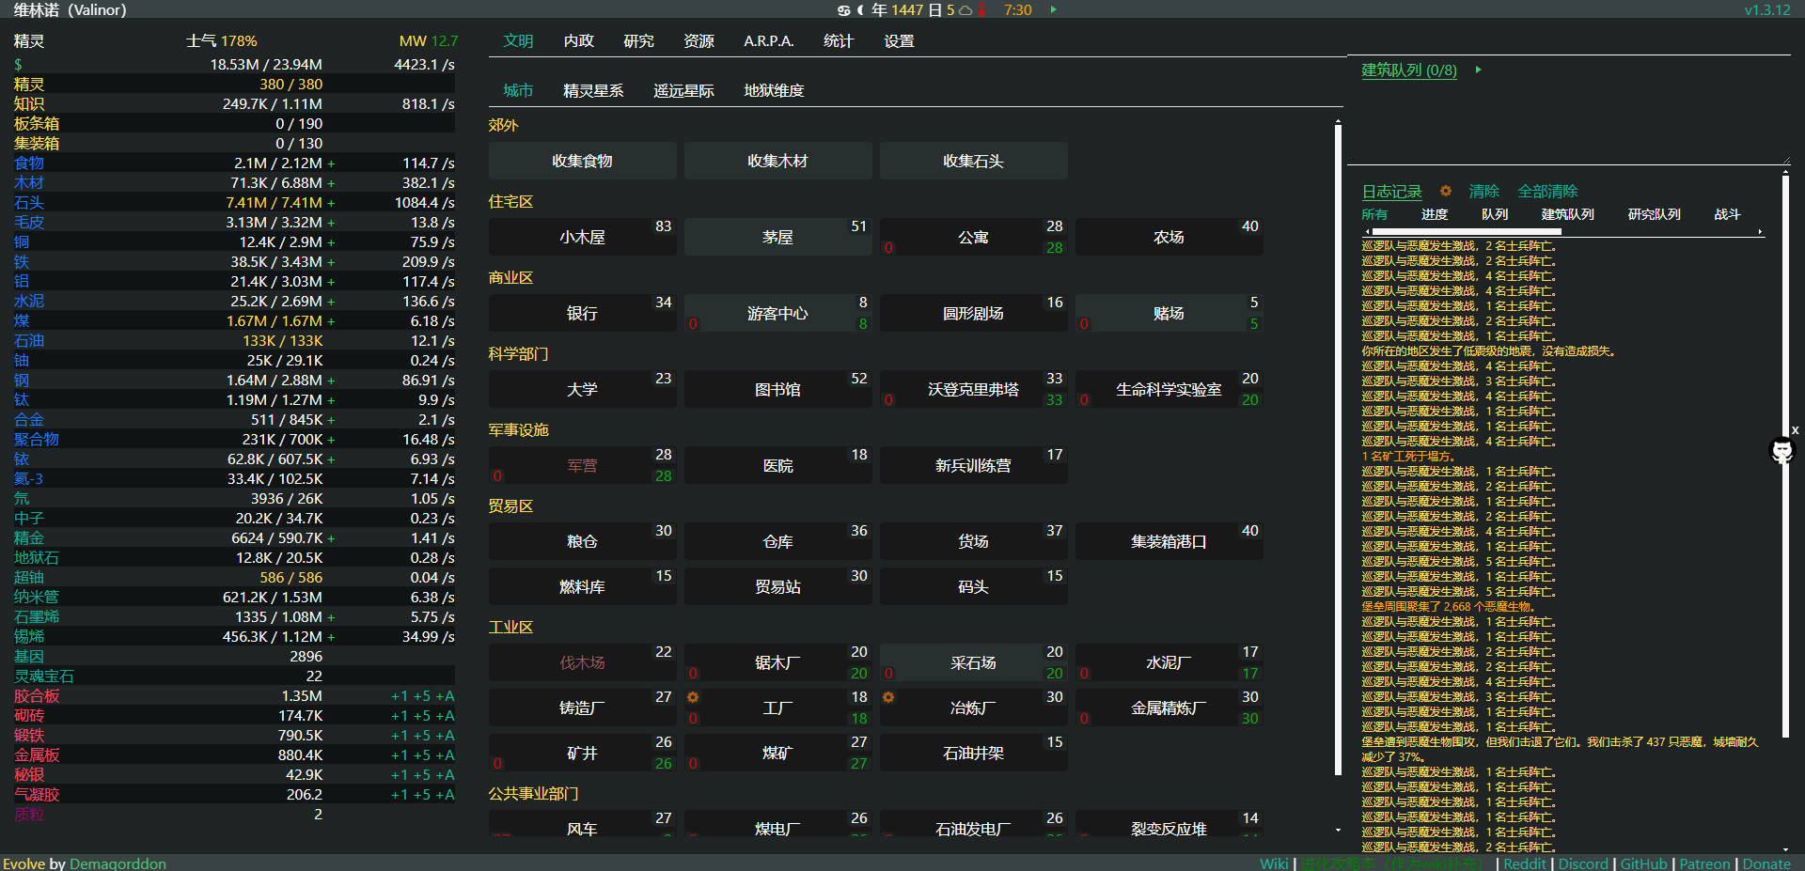Expand the 建筑队列 (0/8) arrow

point(1478,70)
